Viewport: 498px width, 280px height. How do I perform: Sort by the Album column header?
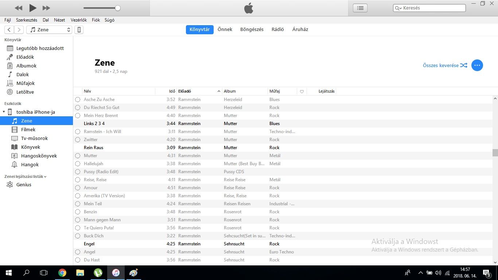click(245, 91)
